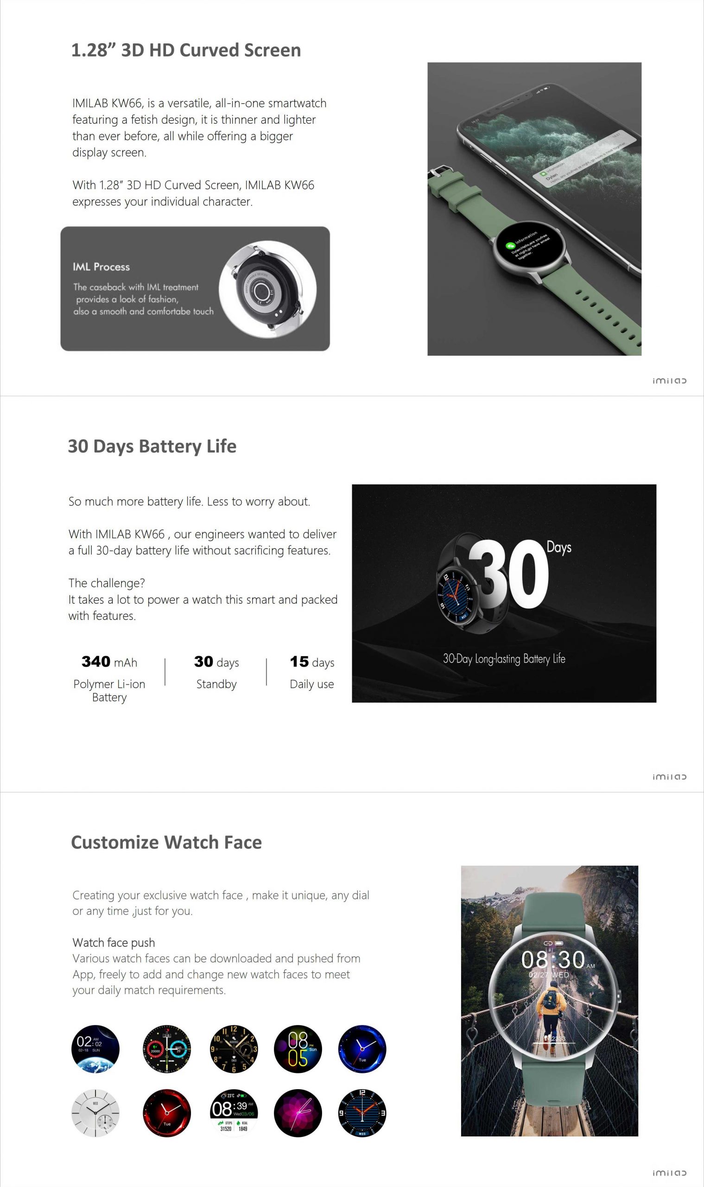Image resolution: width=704 pixels, height=1187 pixels.
Task: Click the imilab logo under Watch Face section
Action: click(669, 1173)
